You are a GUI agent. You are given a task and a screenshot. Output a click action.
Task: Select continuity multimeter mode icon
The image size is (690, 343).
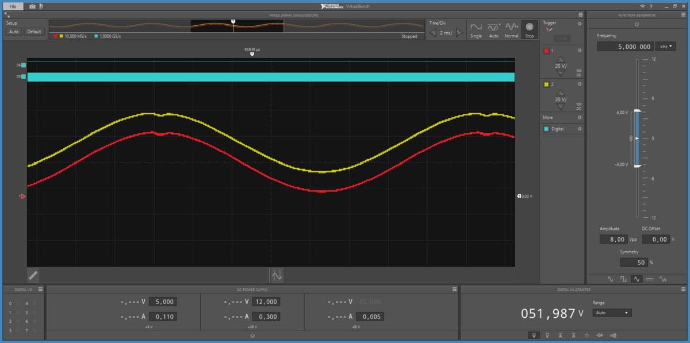click(x=613, y=336)
